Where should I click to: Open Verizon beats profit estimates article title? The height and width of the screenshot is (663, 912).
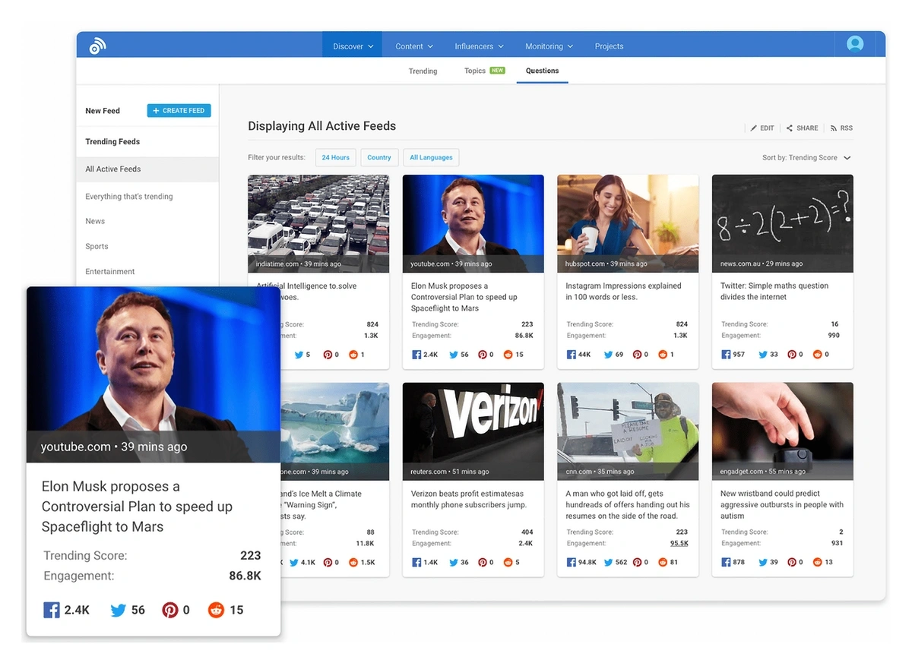tap(469, 499)
